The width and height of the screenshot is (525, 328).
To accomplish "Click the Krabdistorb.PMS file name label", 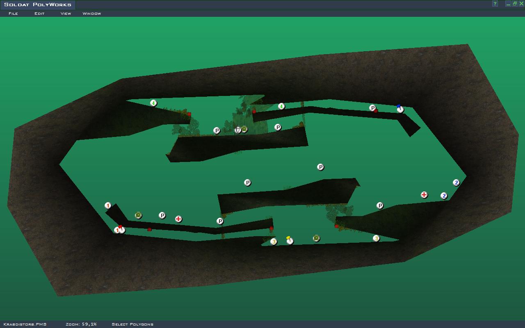I will tap(25, 324).
